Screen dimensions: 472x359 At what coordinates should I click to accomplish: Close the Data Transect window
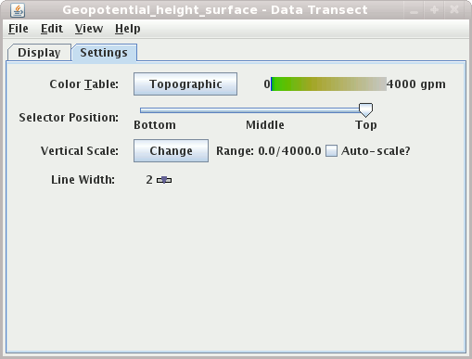click(x=454, y=10)
